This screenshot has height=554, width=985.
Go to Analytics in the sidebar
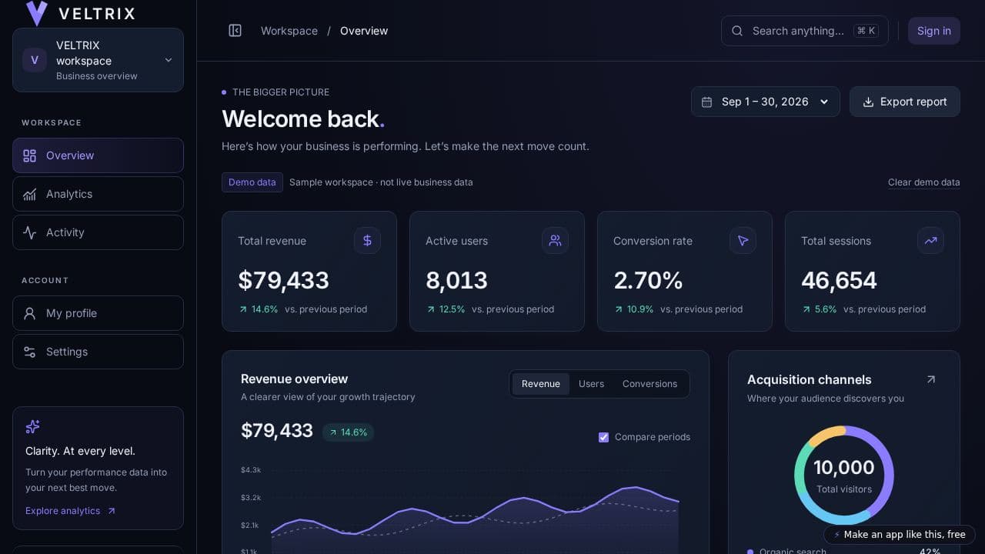coord(98,194)
